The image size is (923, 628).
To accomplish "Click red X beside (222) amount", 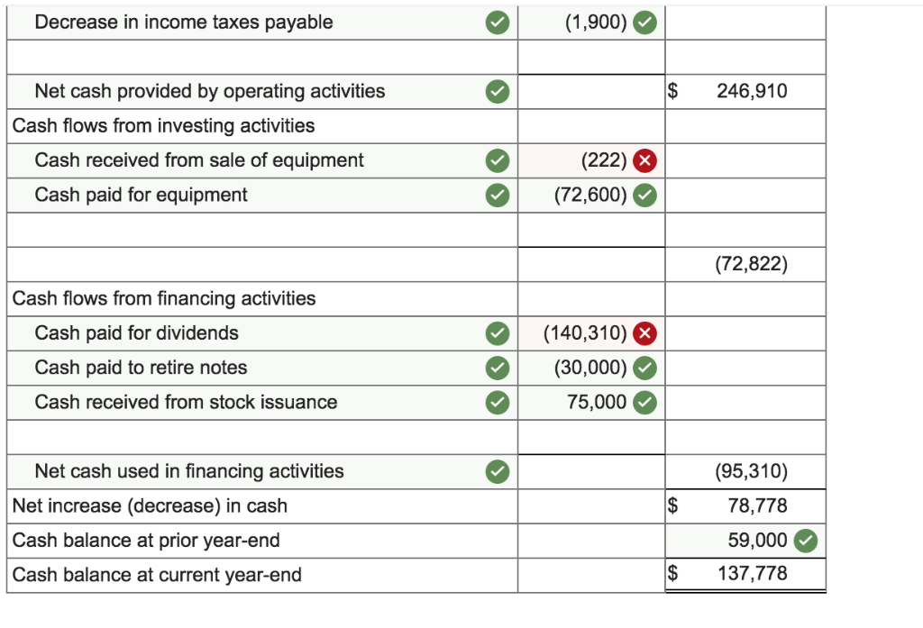I will pyautogui.click(x=644, y=160).
